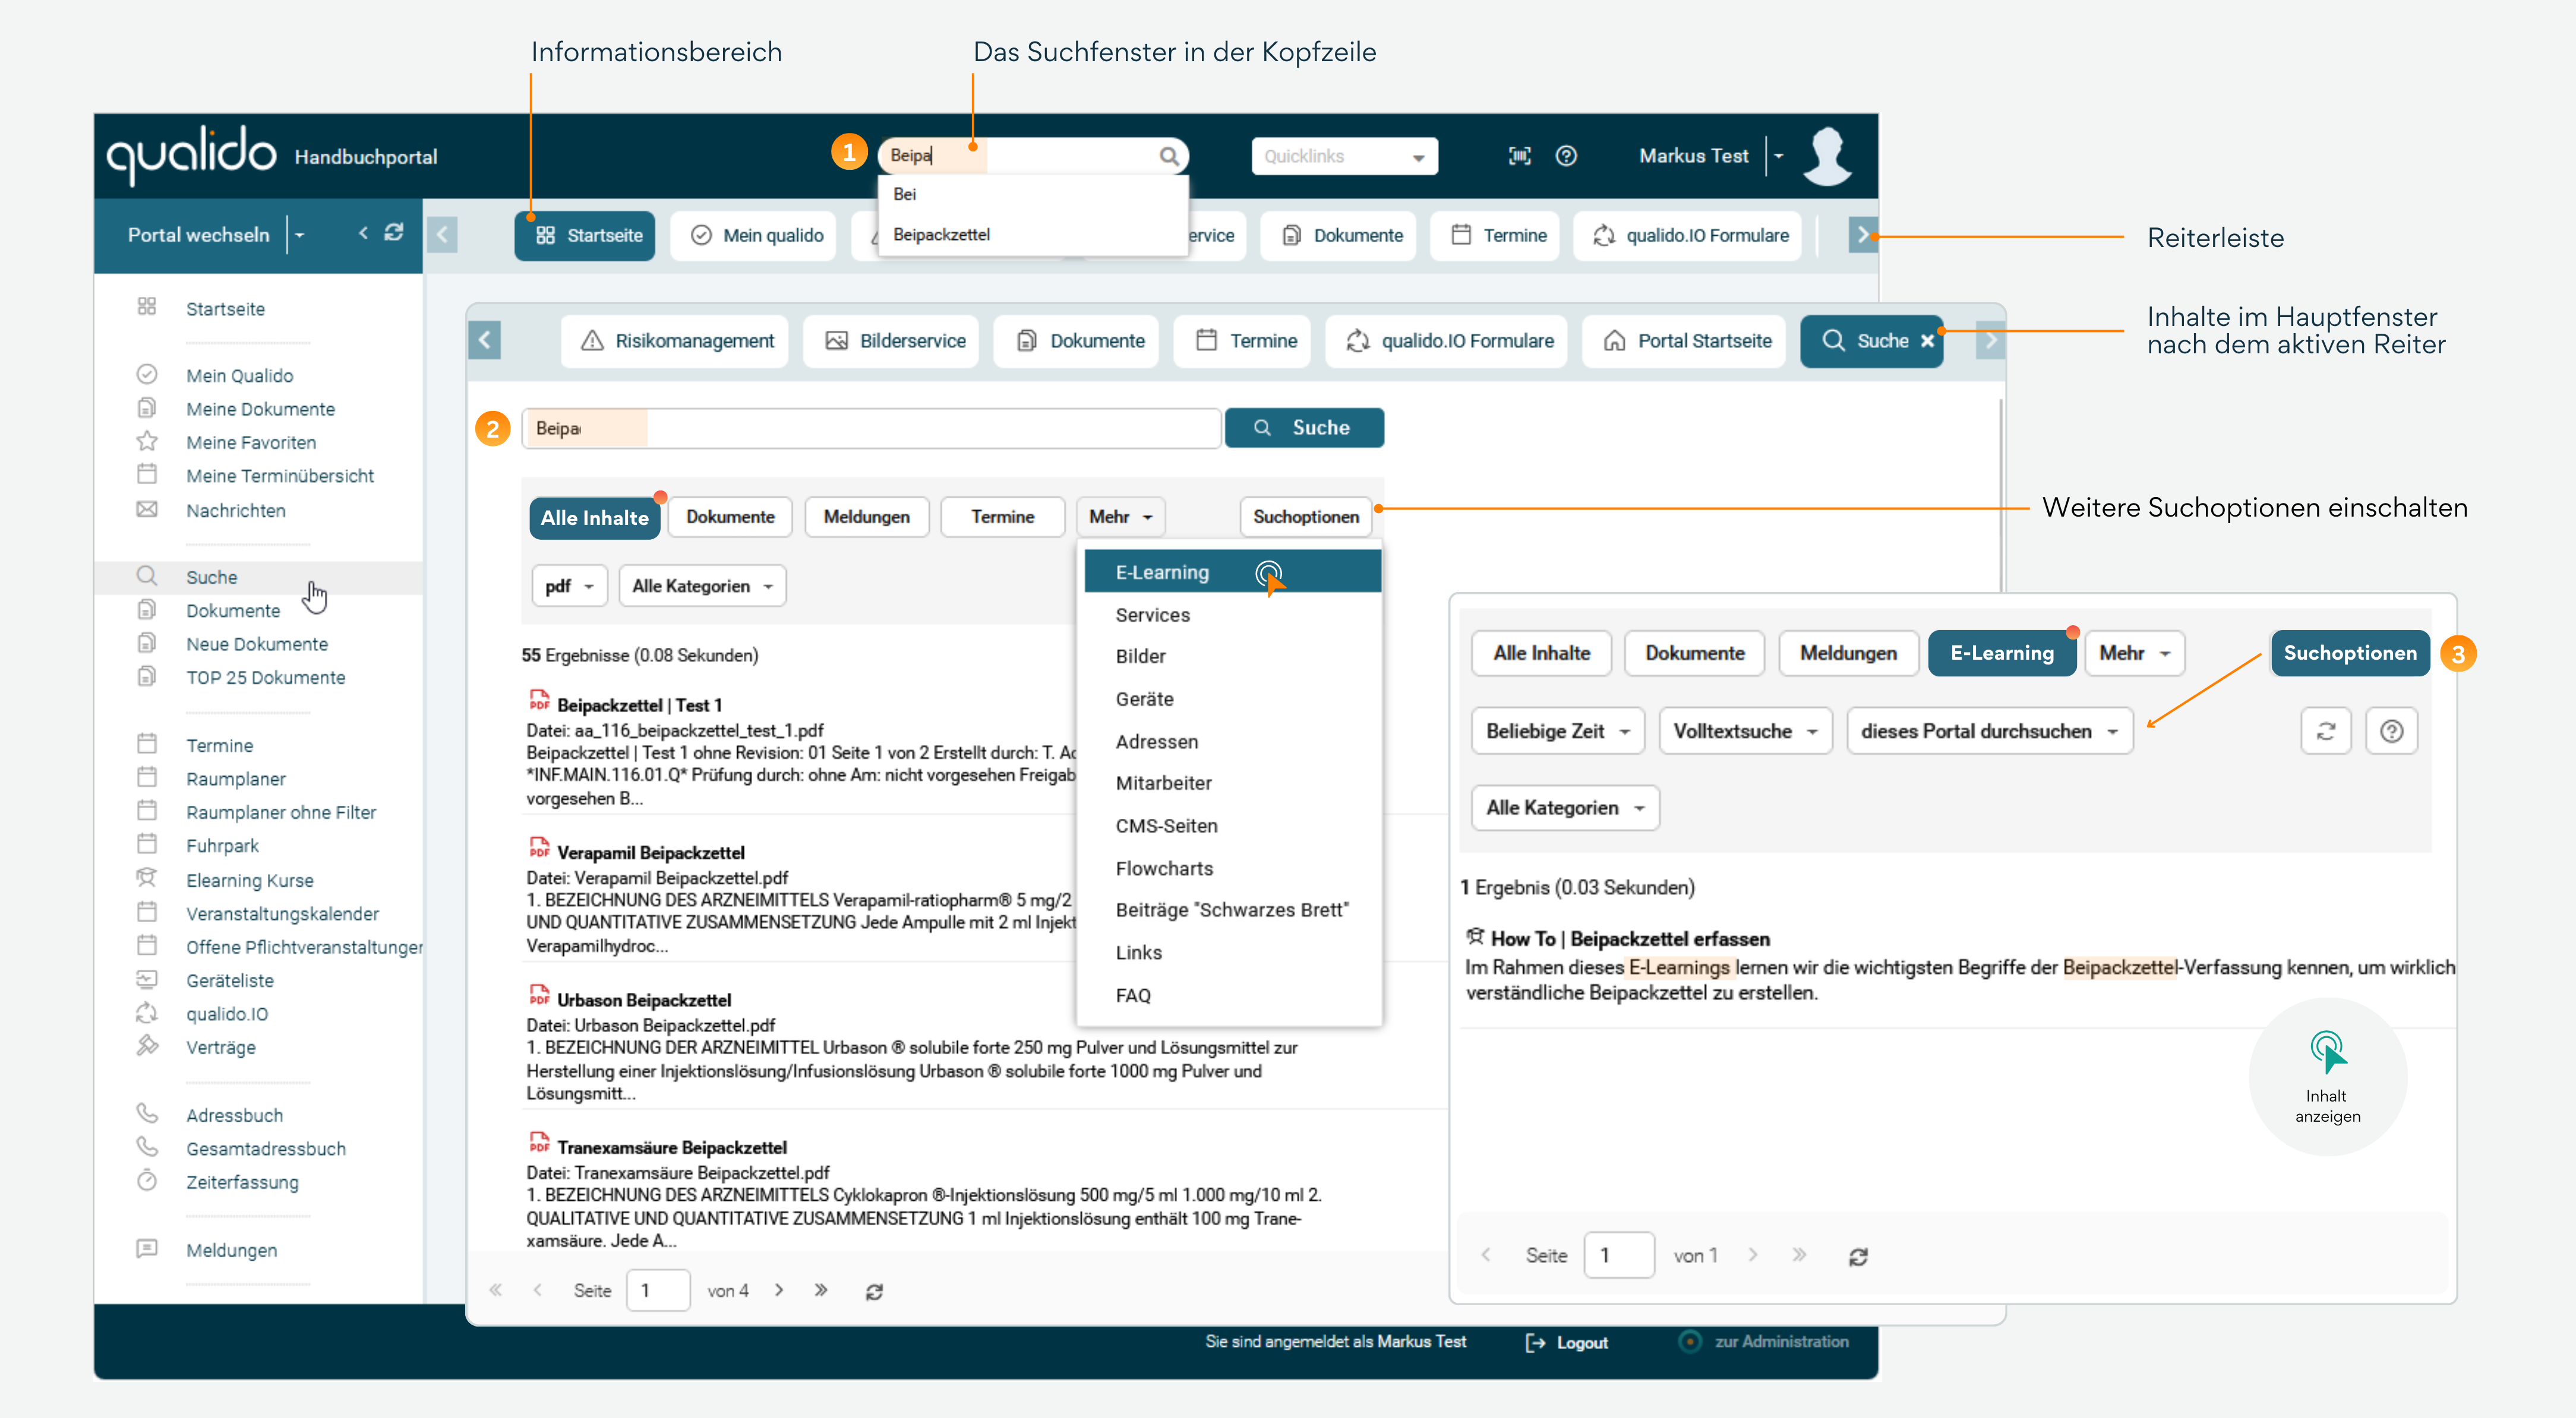This screenshot has width=2576, height=1418.
Task: Open Zeiterfassung in the sidebar
Action: pos(242,1182)
